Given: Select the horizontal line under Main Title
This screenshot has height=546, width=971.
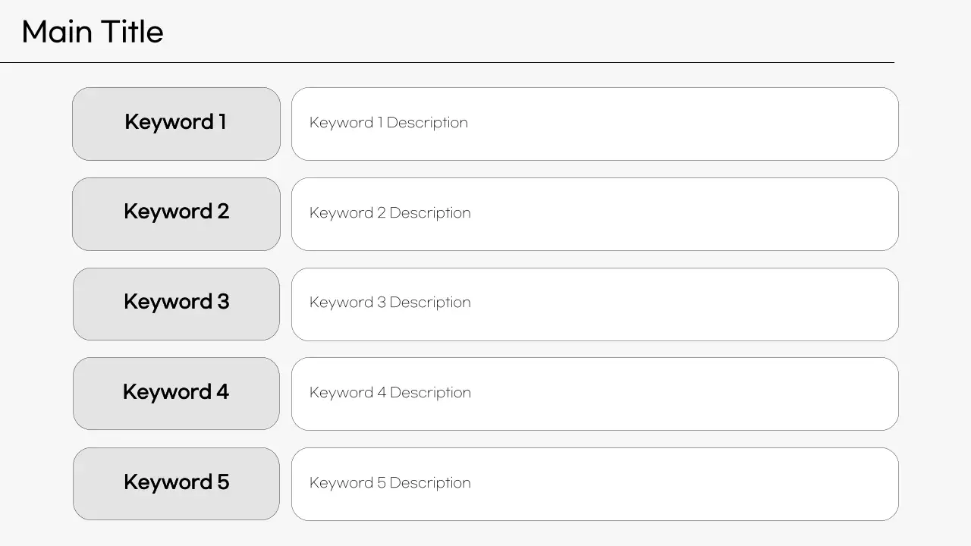Looking at the screenshot, I should [447, 62].
